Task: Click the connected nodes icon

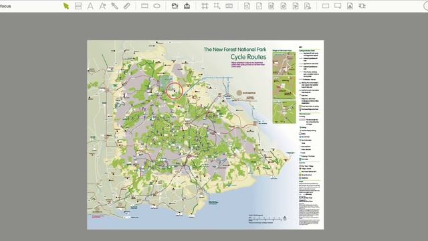Action: tap(362, 6)
